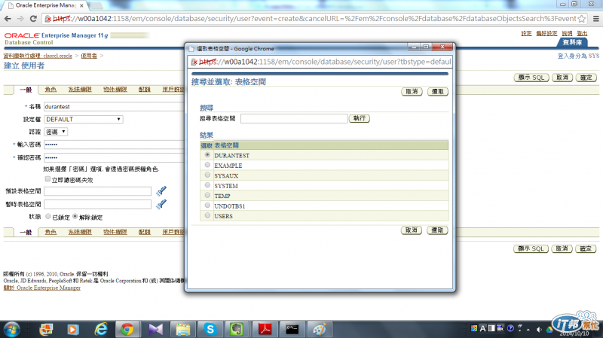The width and height of the screenshot is (603, 338).
Task: Switch to Command Prompt on taskbar
Action: click(292, 329)
